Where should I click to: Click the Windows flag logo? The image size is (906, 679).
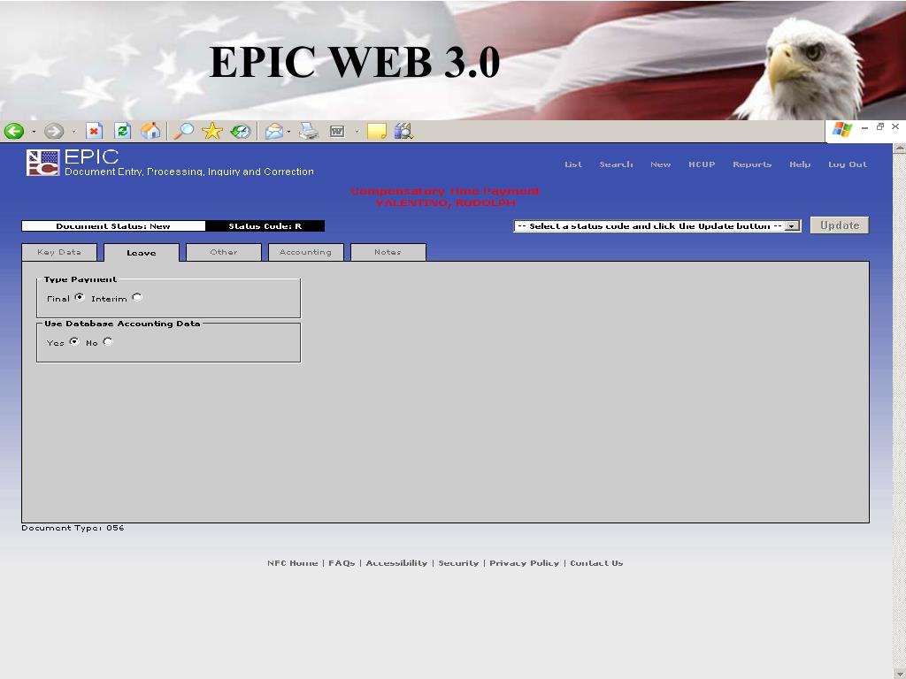(x=842, y=129)
